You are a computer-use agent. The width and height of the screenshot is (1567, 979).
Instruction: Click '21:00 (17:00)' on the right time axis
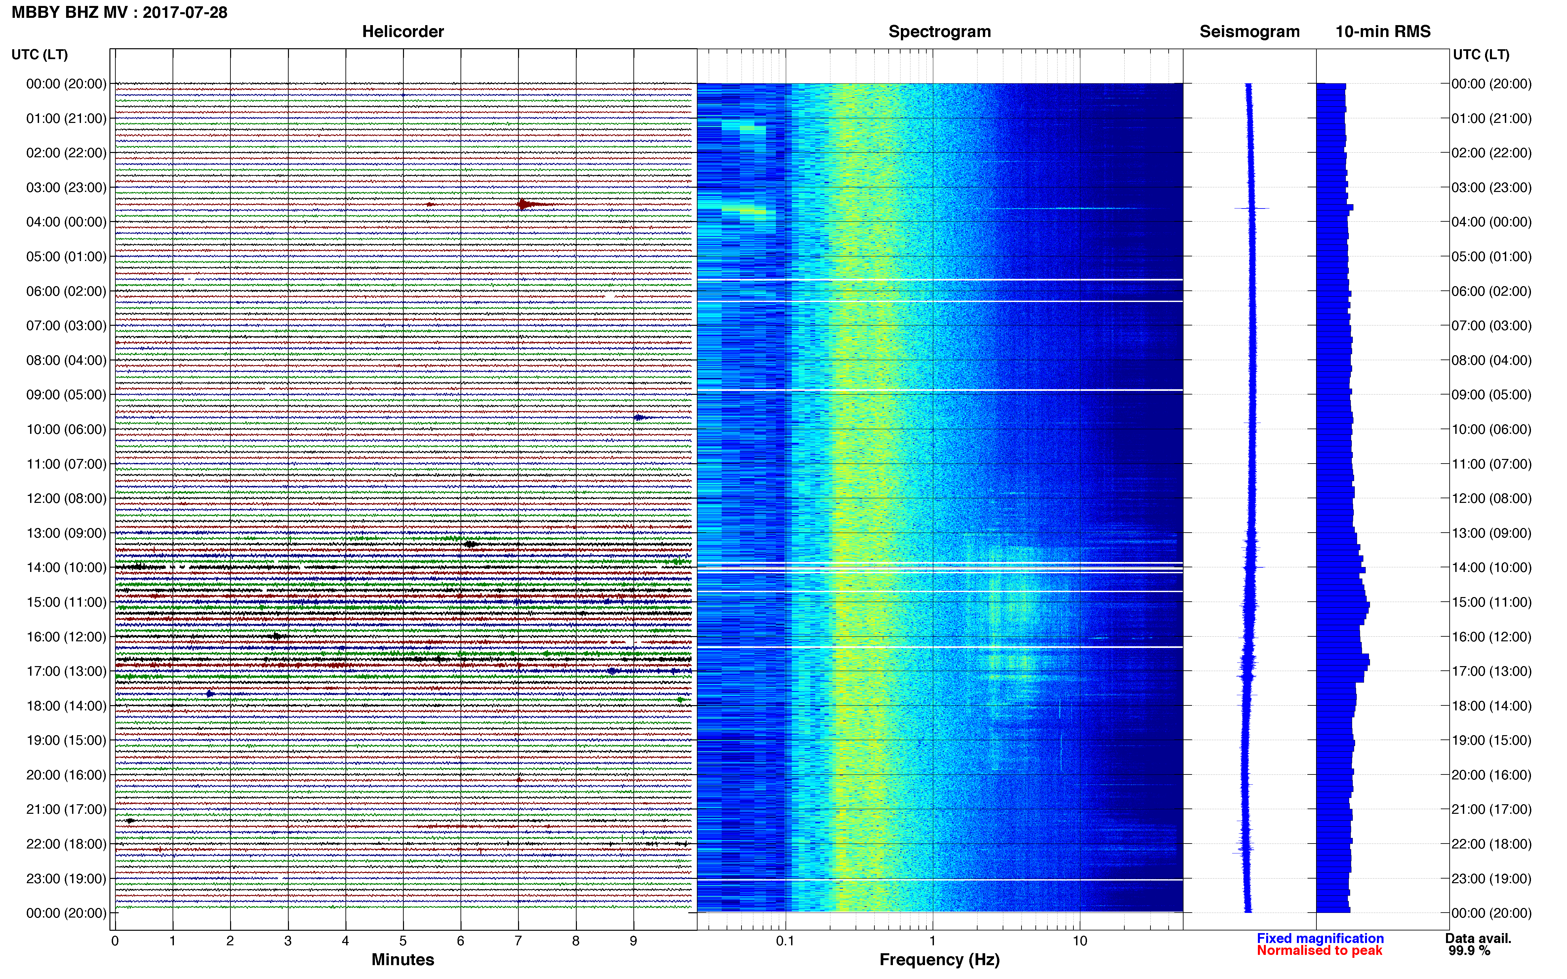1491,810
